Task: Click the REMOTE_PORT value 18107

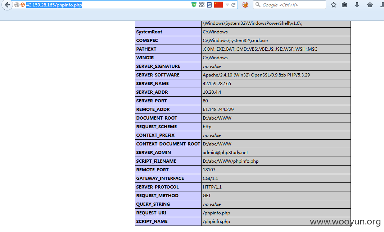Action: point(209,170)
